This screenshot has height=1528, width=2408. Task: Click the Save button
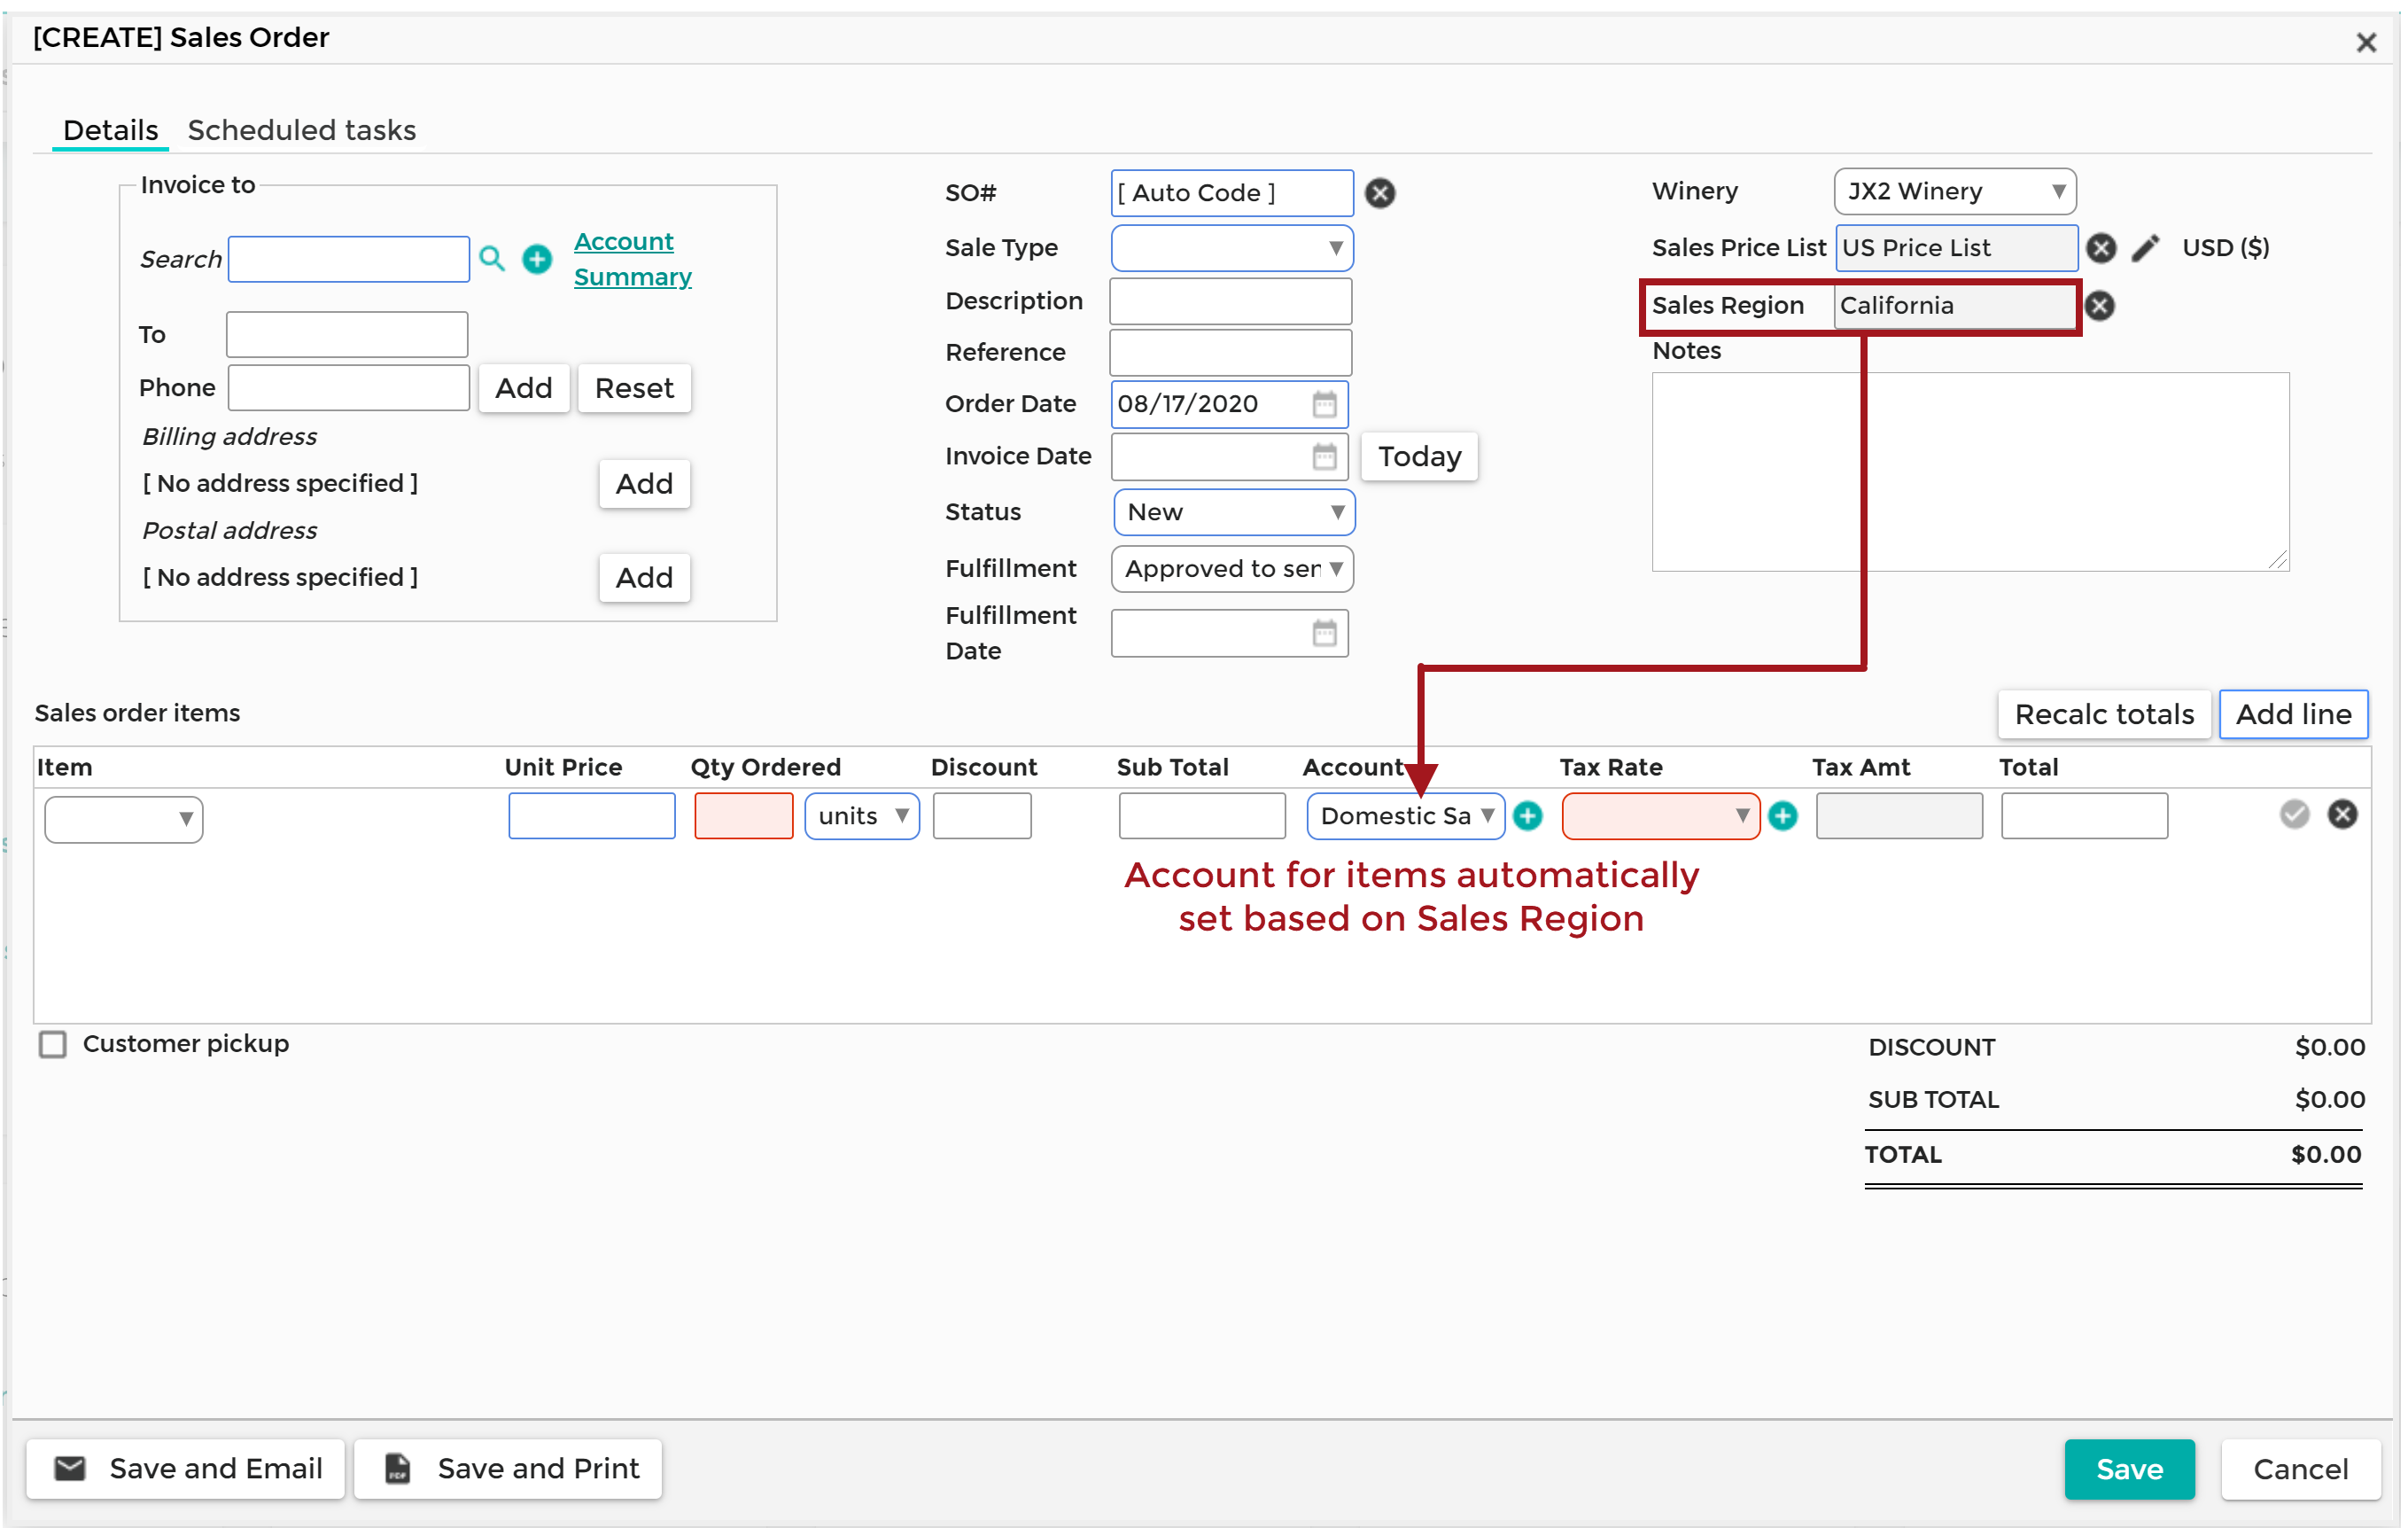click(x=2129, y=1469)
